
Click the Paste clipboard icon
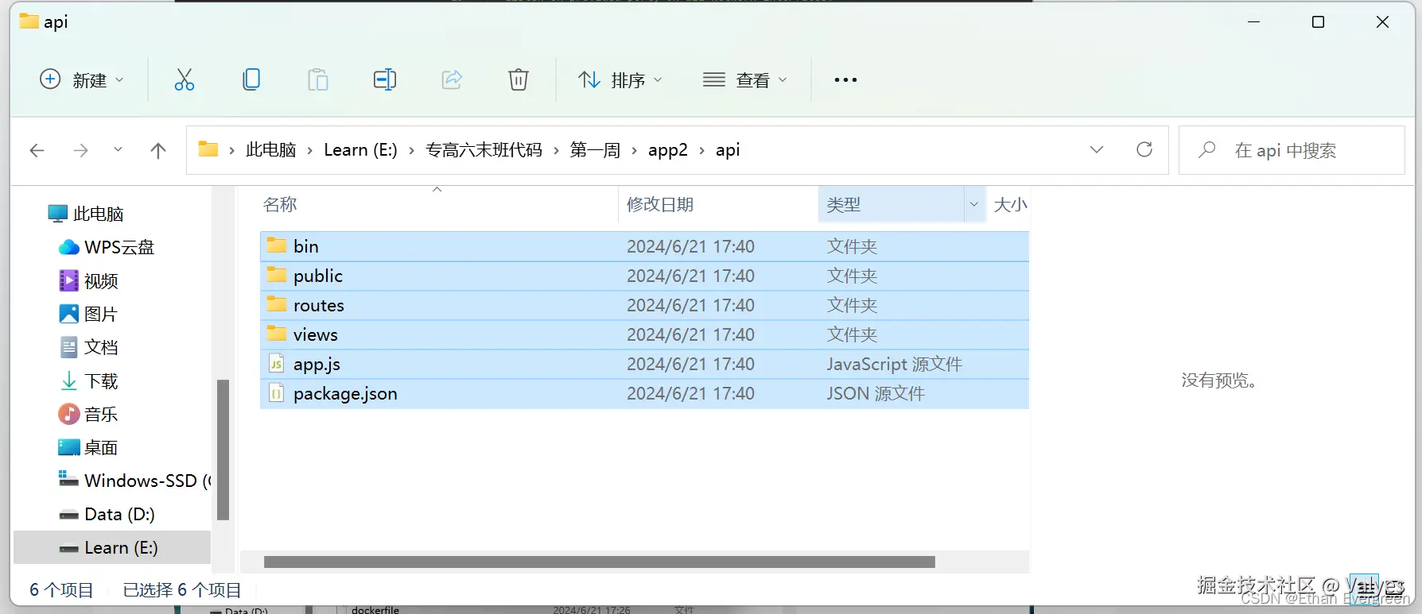click(318, 79)
